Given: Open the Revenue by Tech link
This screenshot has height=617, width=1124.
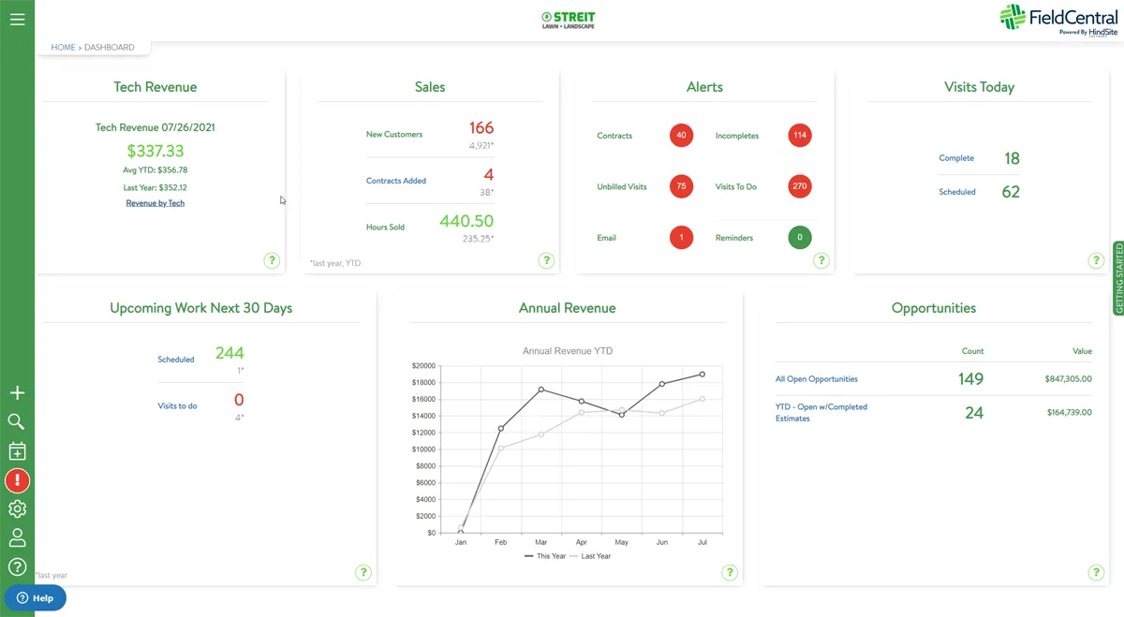Looking at the screenshot, I should pos(155,202).
